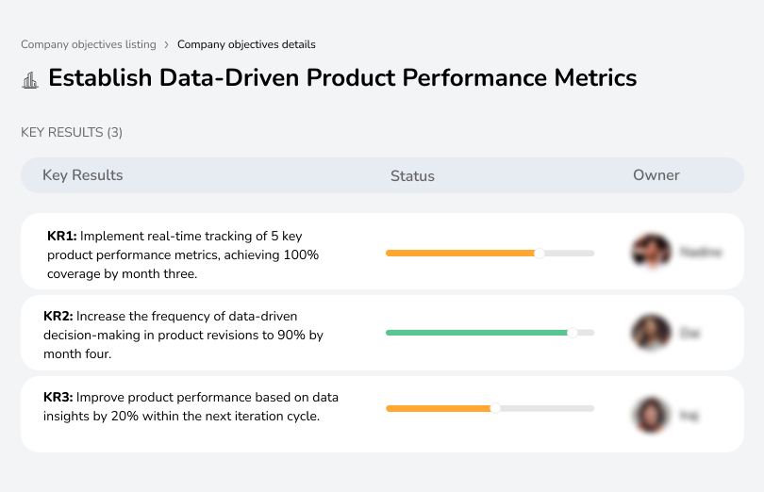Screen dimensions: 764x492
Task: Click the blurred owner name in KR2 row
Action: (x=689, y=334)
